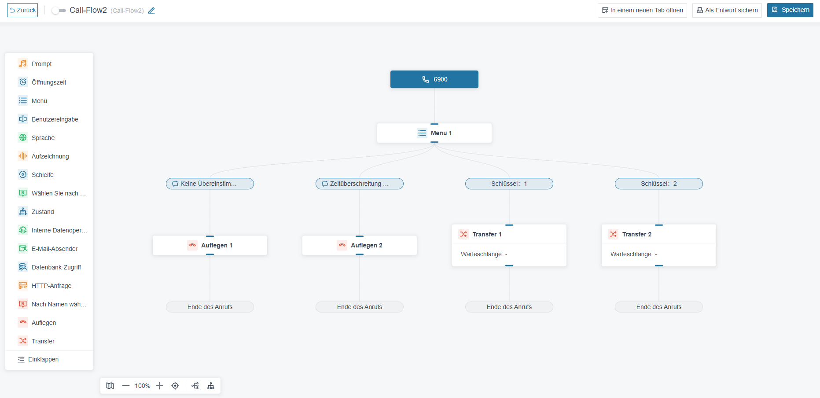Select the Auflegen 2 node
The image size is (820, 398).
click(360, 245)
